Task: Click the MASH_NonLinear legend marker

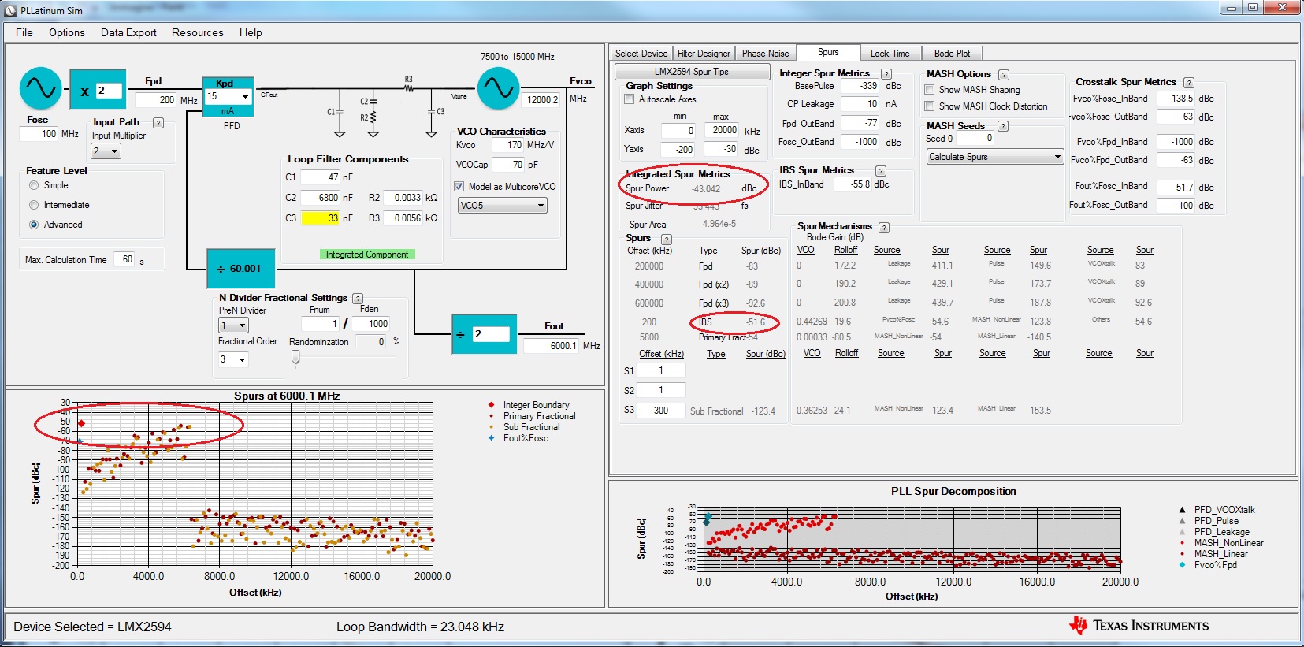Action: [1182, 543]
